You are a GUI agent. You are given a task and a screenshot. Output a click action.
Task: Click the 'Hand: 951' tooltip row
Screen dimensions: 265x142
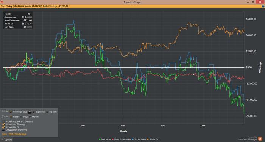click(x=18, y=14)
